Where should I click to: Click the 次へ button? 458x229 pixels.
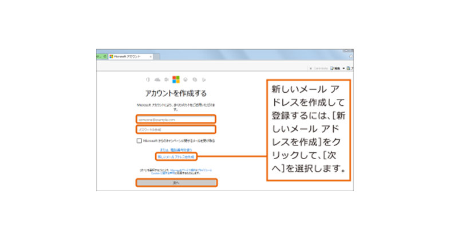[x=176, y=183]
